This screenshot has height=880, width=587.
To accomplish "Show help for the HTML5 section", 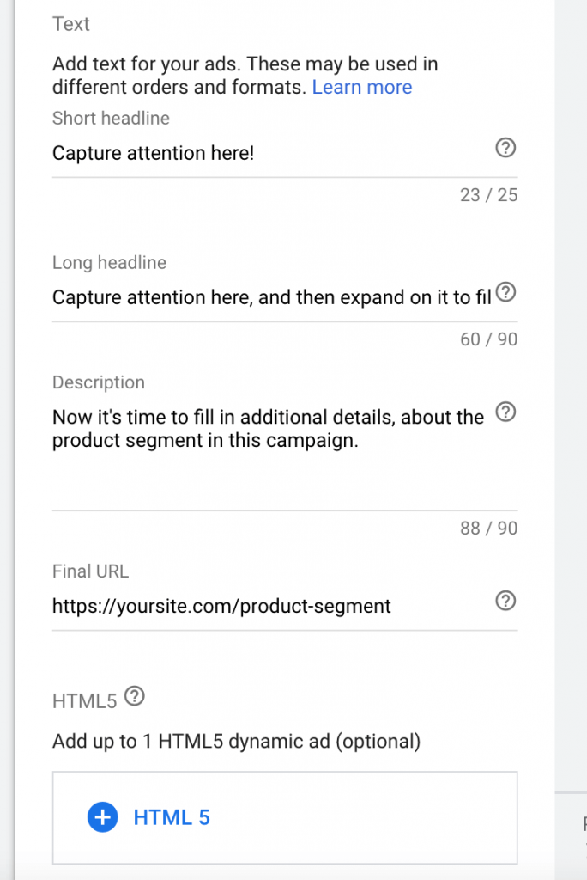I will pyautogui.click(x=135, y=697).
